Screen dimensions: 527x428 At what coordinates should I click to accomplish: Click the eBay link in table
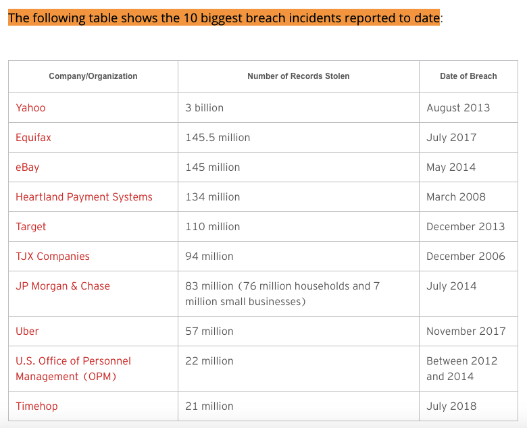[28, 167]
